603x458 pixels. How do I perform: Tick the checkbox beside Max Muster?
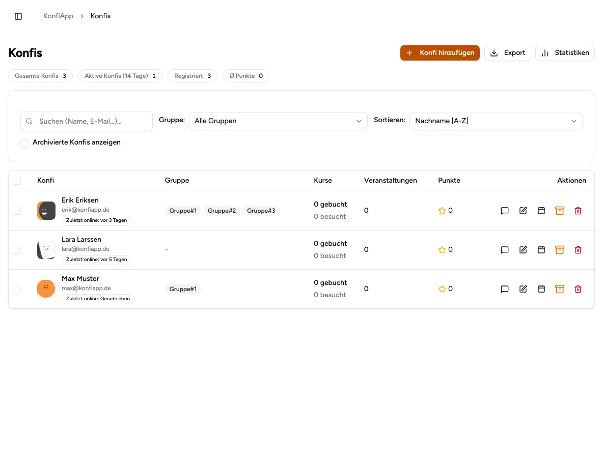pyautogui.click(x=17, y=289)
